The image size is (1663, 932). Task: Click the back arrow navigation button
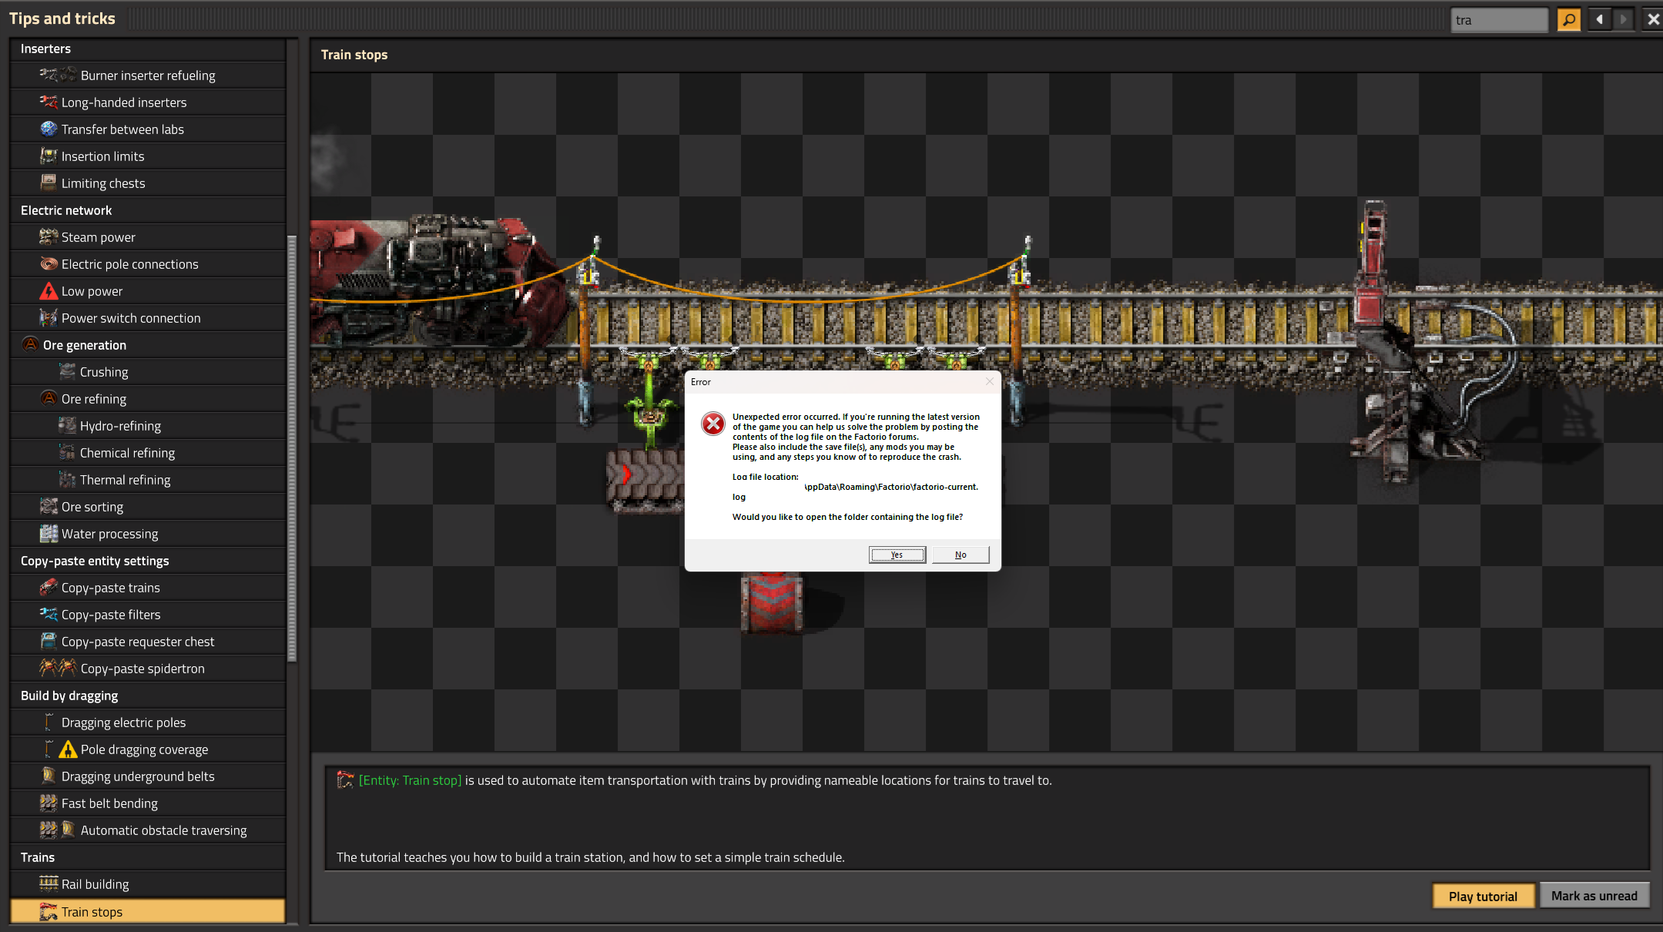[x=1600, y=19]
